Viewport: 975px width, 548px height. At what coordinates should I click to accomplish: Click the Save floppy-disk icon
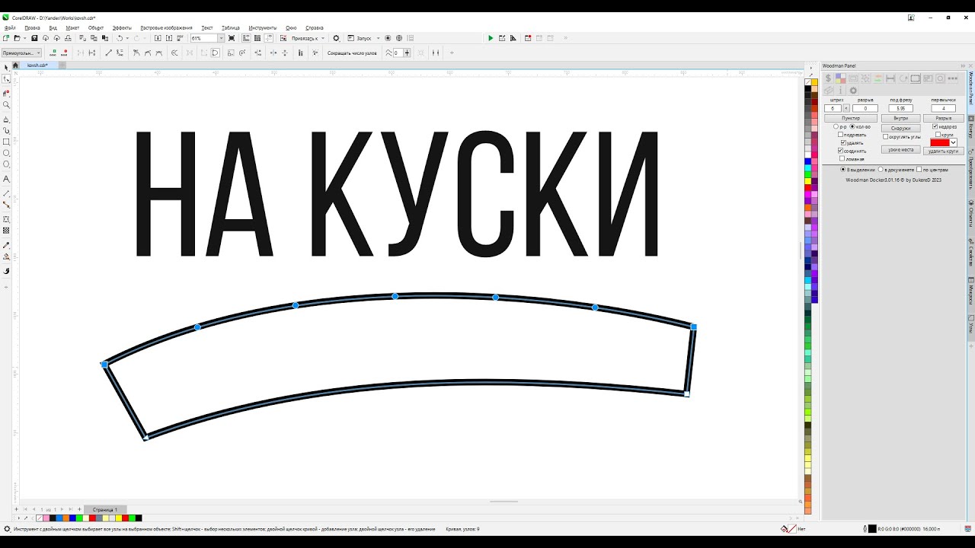(34, 38)
